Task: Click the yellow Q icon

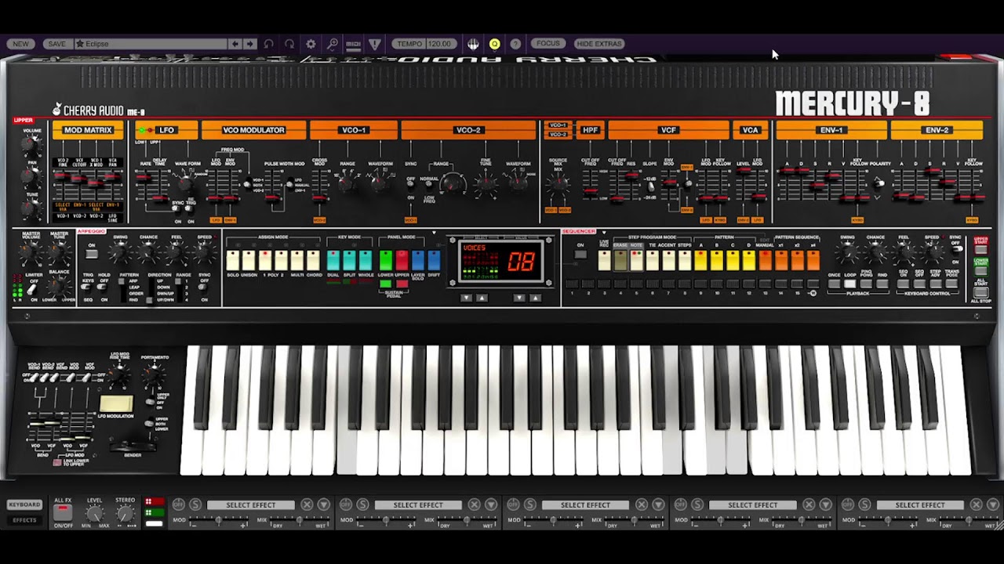Action: tap(494, 44)
